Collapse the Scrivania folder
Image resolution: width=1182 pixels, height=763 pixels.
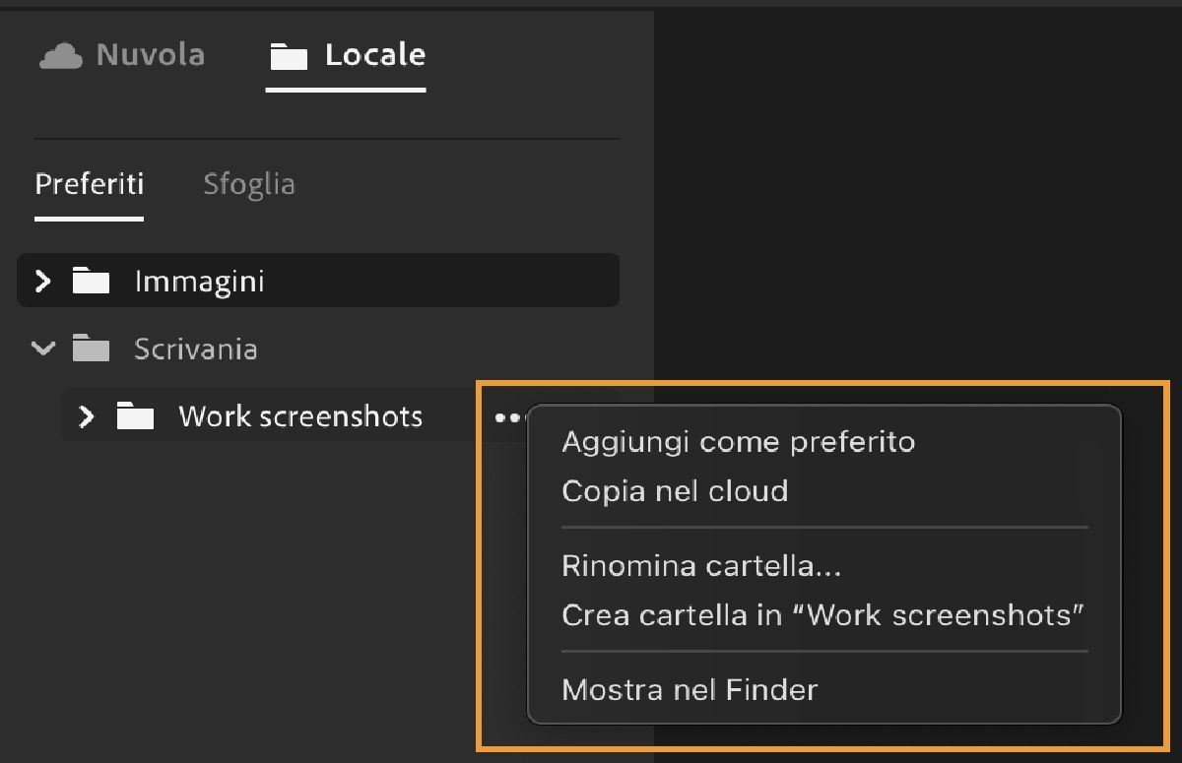point(42,349)
